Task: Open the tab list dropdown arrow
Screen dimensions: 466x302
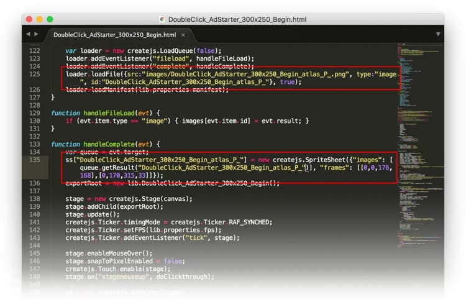Action: coord(437,34)
